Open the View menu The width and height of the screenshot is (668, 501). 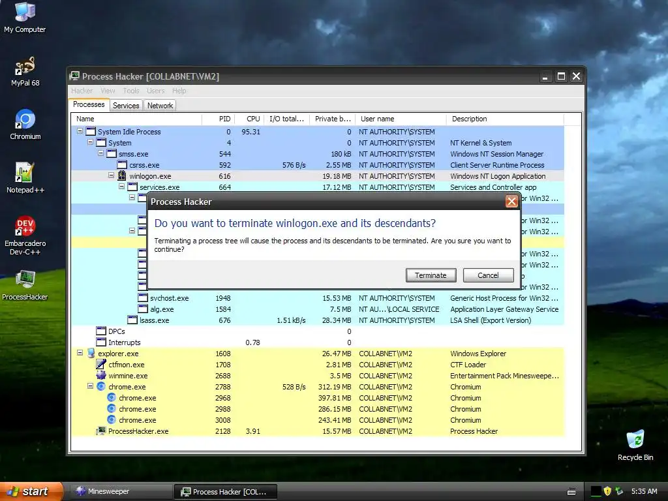pos(108,91)
